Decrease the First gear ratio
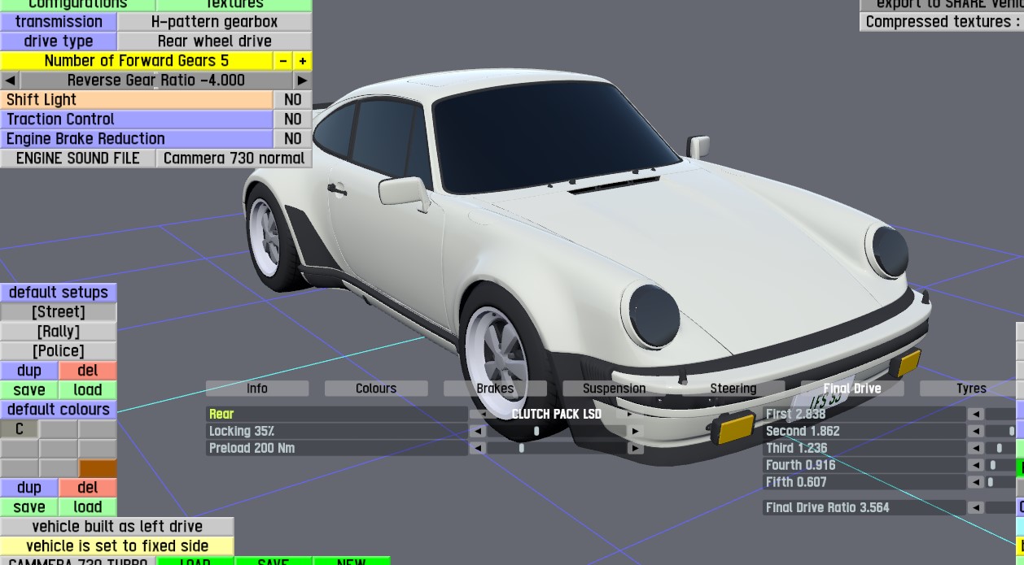This screenshot has height=565, width=1024. point(975,414)
